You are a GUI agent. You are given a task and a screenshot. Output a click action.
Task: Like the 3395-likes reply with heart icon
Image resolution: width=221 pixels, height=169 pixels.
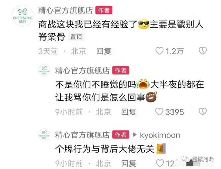[159, 112]
